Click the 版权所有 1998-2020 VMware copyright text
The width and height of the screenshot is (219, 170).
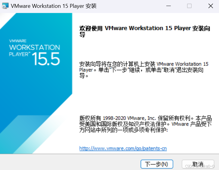[145, 124]
